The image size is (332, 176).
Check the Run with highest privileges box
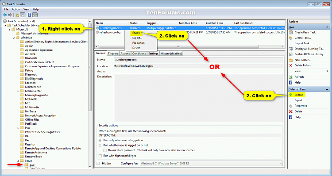pos(100,156)
